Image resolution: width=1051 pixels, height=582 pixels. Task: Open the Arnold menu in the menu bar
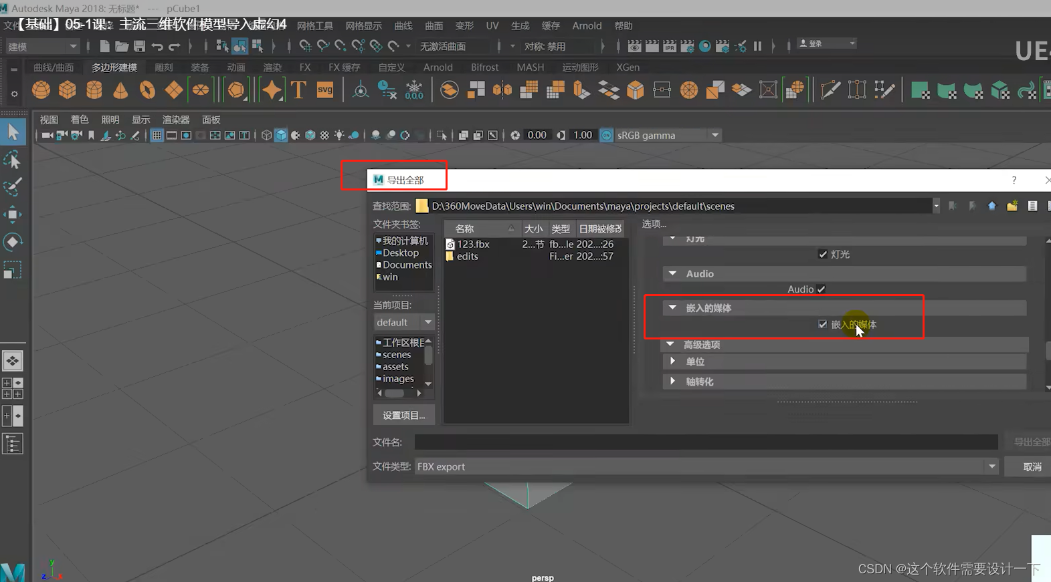click(x=587, y=25)
